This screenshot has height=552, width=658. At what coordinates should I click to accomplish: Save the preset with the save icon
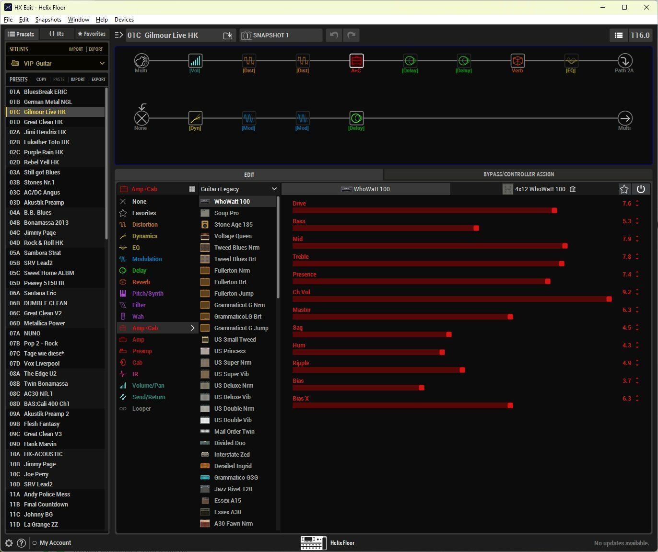(228, 35)
